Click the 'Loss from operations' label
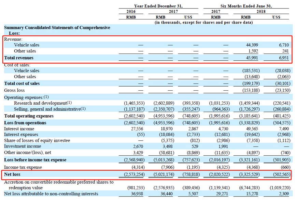 pyautogui.click(x=25, y=123)
